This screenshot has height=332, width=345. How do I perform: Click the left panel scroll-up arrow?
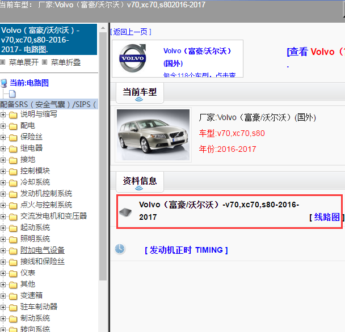(x=103, y=28)
